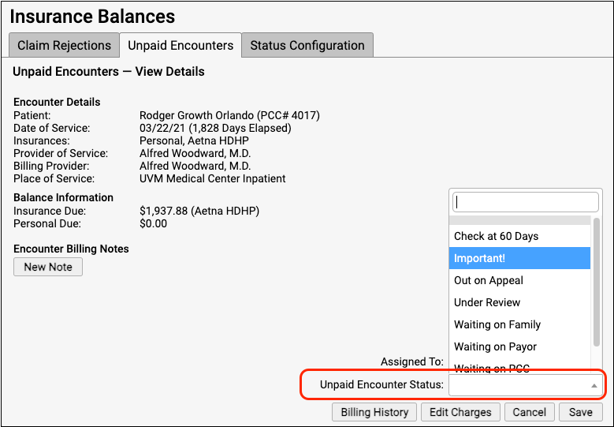Open the Status Configuration tab
Screen dimensions: 614x427
click(307, 45)
